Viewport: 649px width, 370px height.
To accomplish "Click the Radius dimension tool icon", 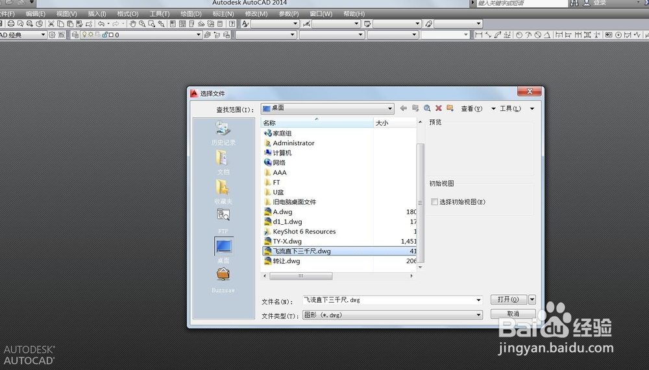I will (x=519, y=35).
